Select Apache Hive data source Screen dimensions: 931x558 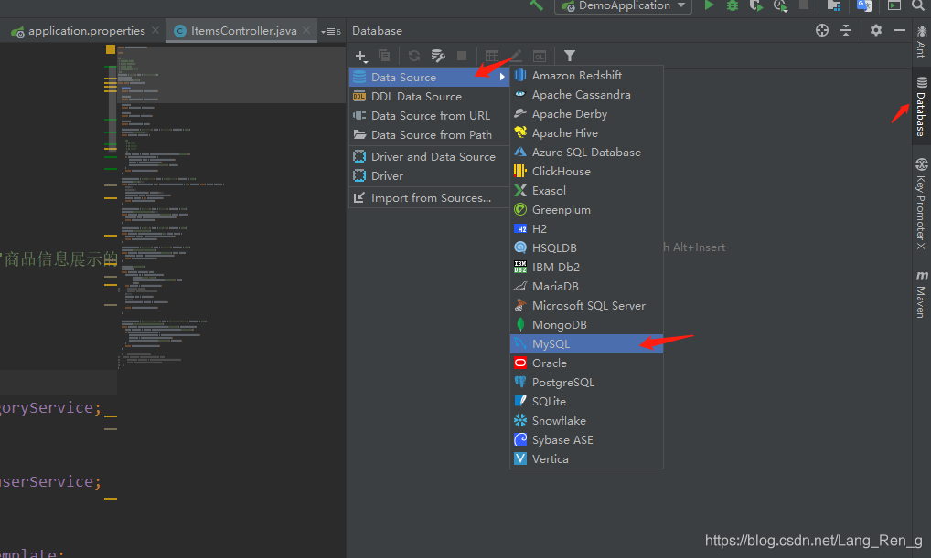[586, 132]
